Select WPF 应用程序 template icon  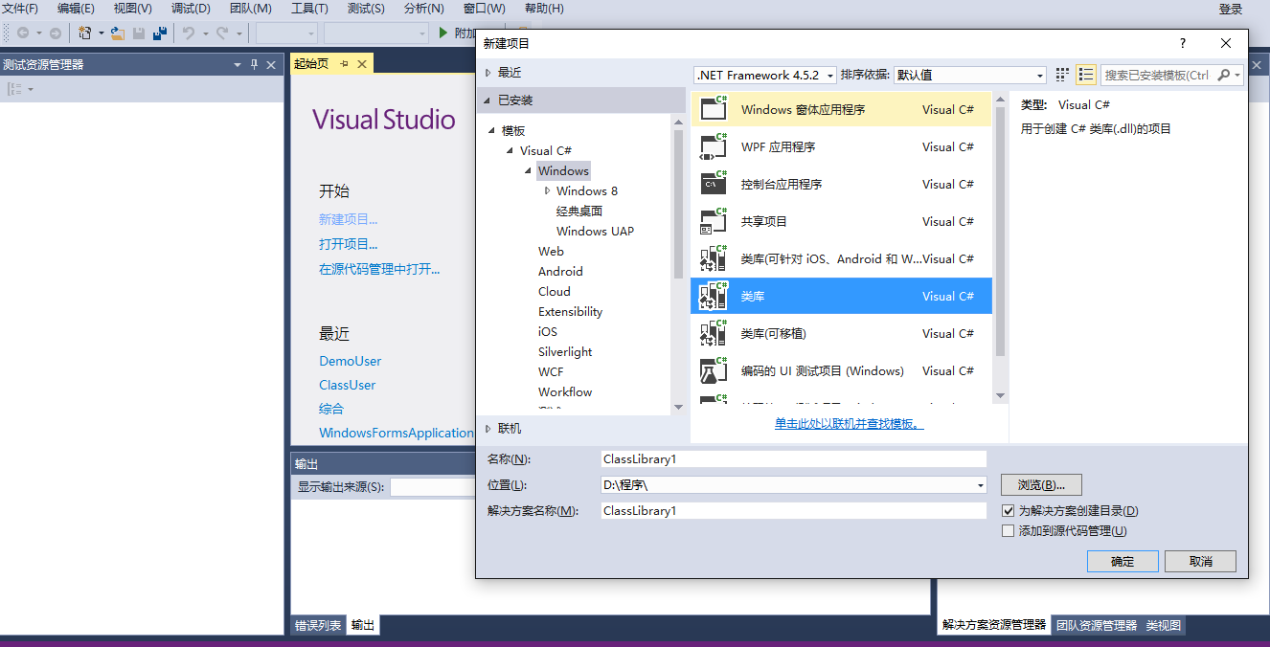coord(714,146)
